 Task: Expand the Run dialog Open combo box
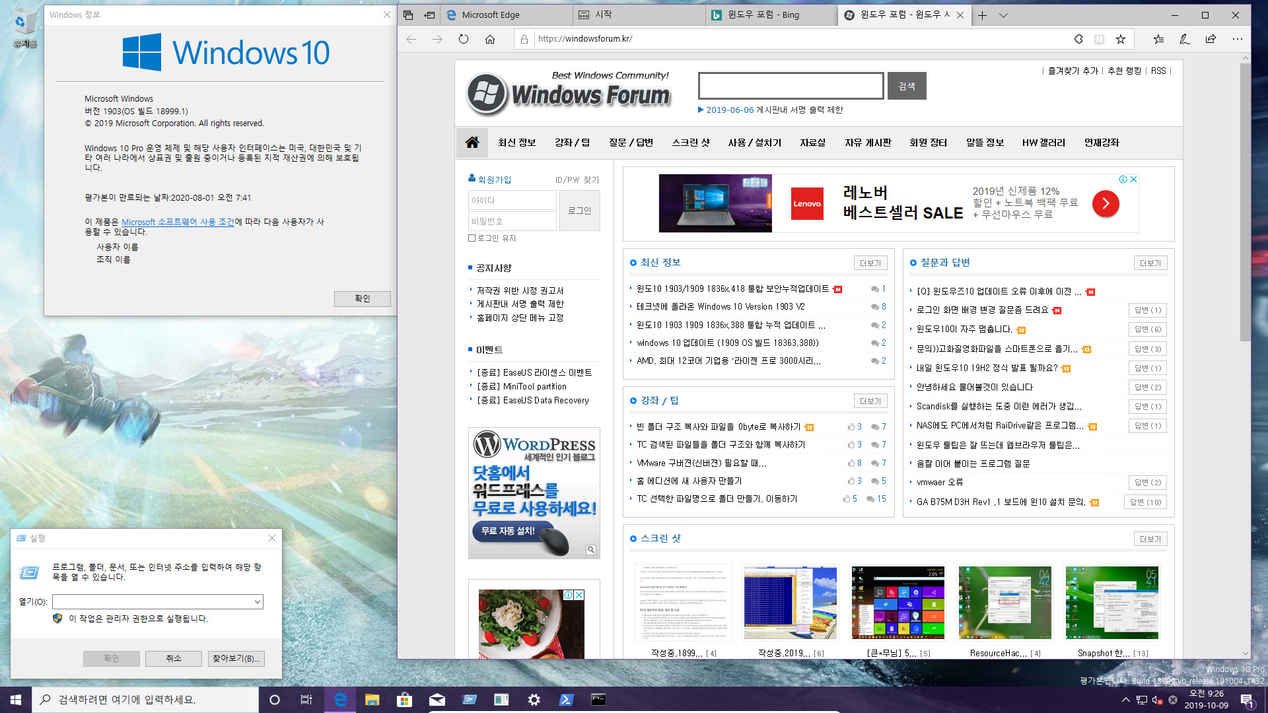[x=258, y=601]
